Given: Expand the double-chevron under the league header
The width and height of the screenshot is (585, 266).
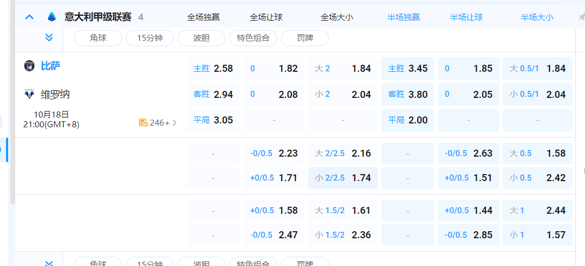Looking at the screenshot, I should (x=49, y=38).
